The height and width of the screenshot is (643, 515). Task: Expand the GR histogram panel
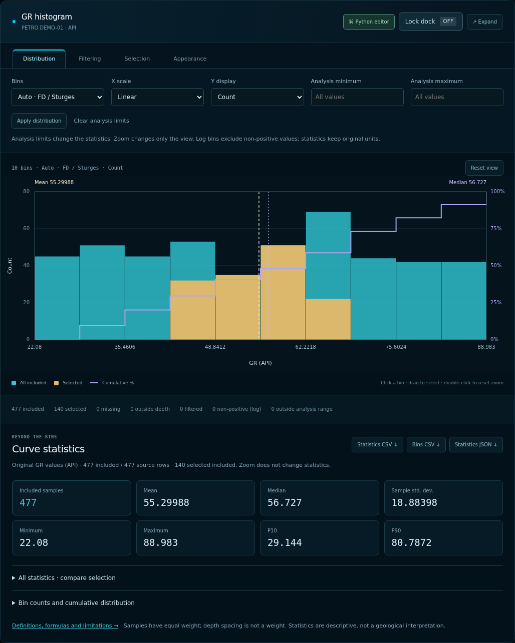click(x=484, y=22)
